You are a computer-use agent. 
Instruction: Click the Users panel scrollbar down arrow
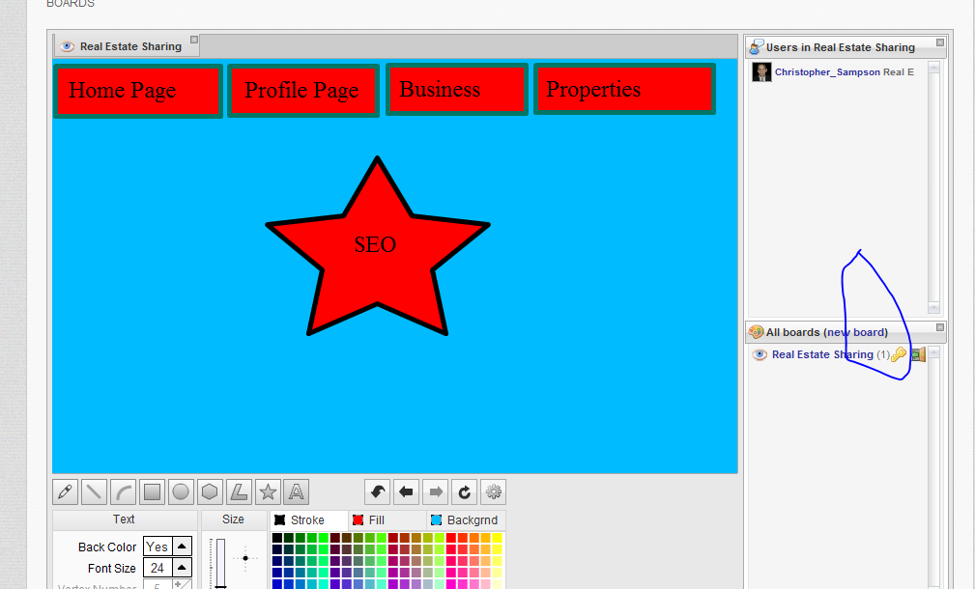pos(933,307)
